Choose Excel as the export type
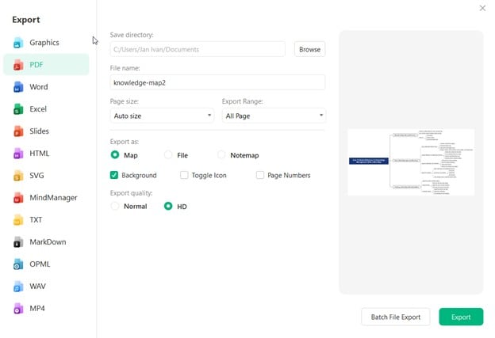Viewport: 495px width, 338px height. pyautogui.click(x=46, y=109)
